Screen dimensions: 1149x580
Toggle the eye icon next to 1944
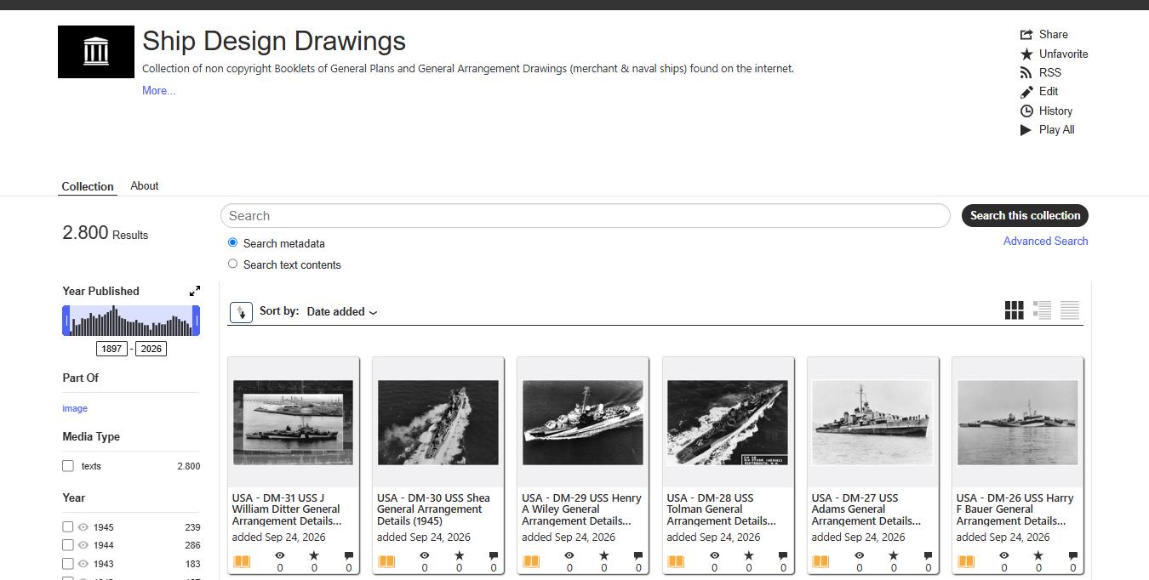pyautogui.click(x=83, y=545)
